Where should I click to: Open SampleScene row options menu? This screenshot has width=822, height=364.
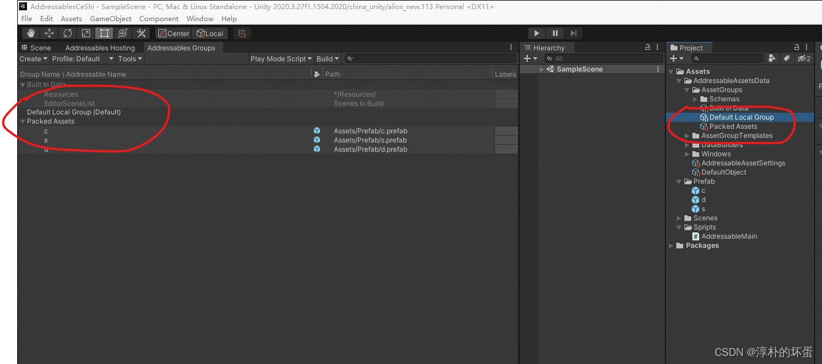658,69
